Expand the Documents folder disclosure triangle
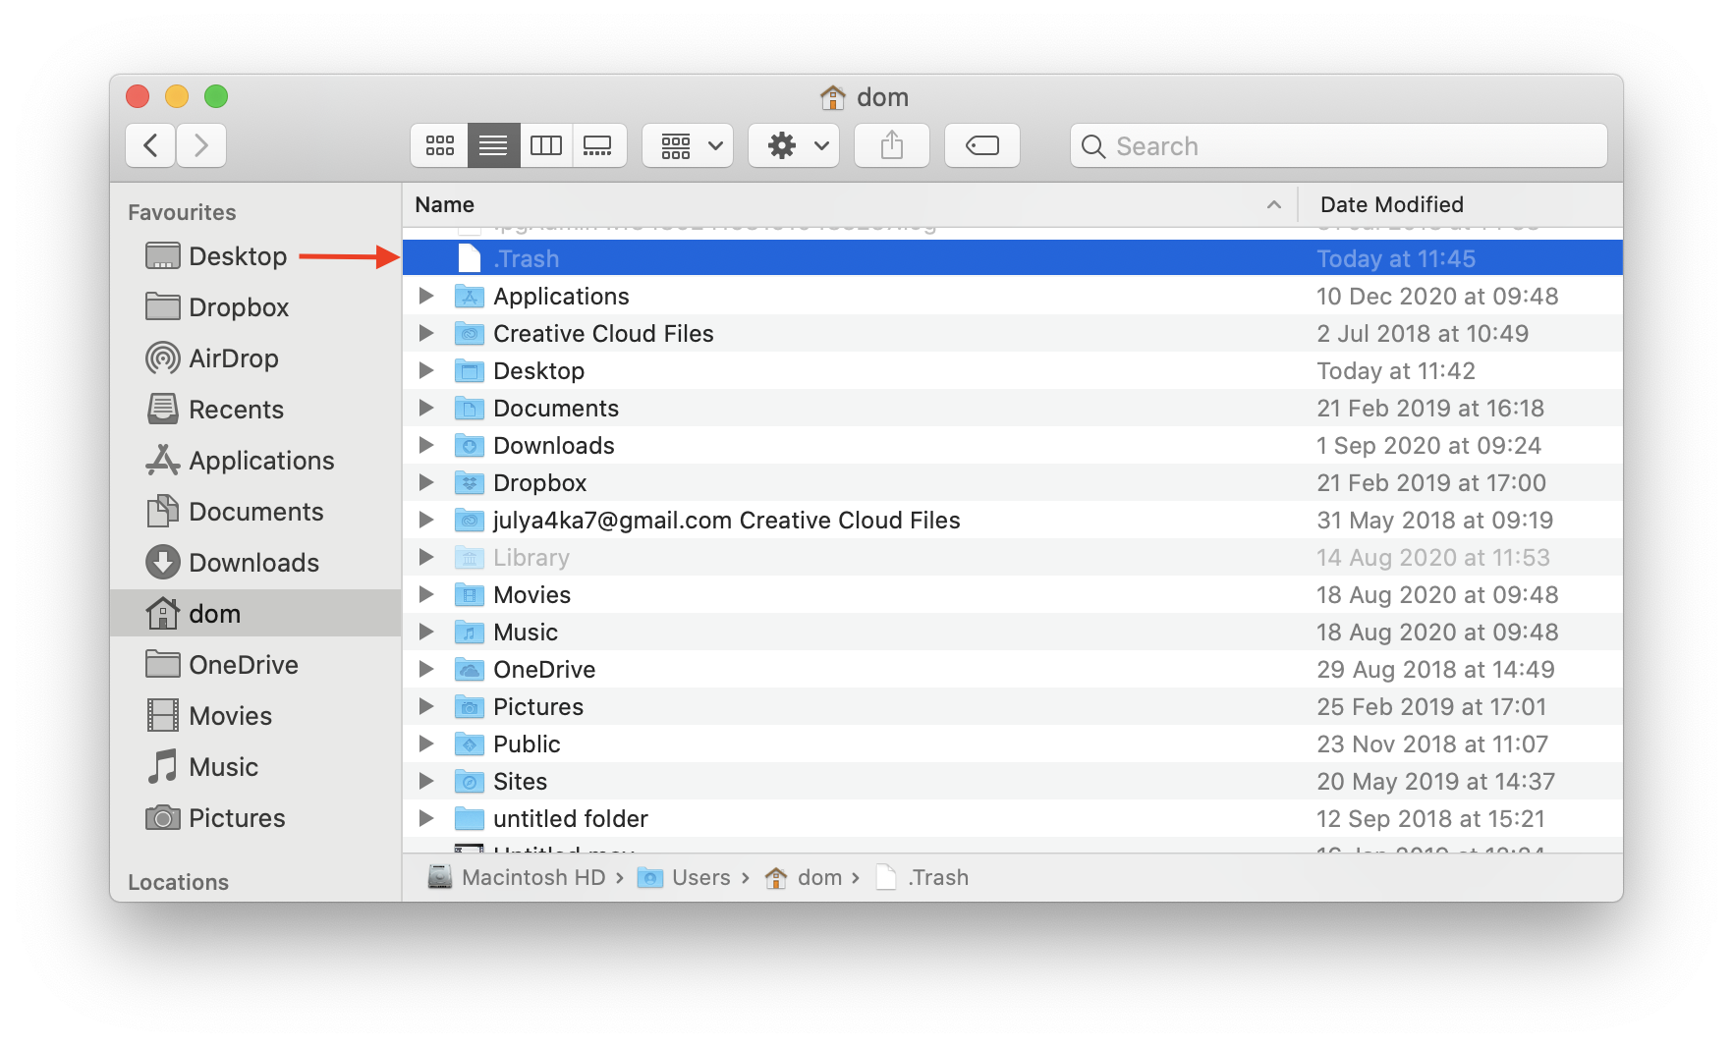The width and height of the screenshot is (1733, 1047). pos(425,408)
